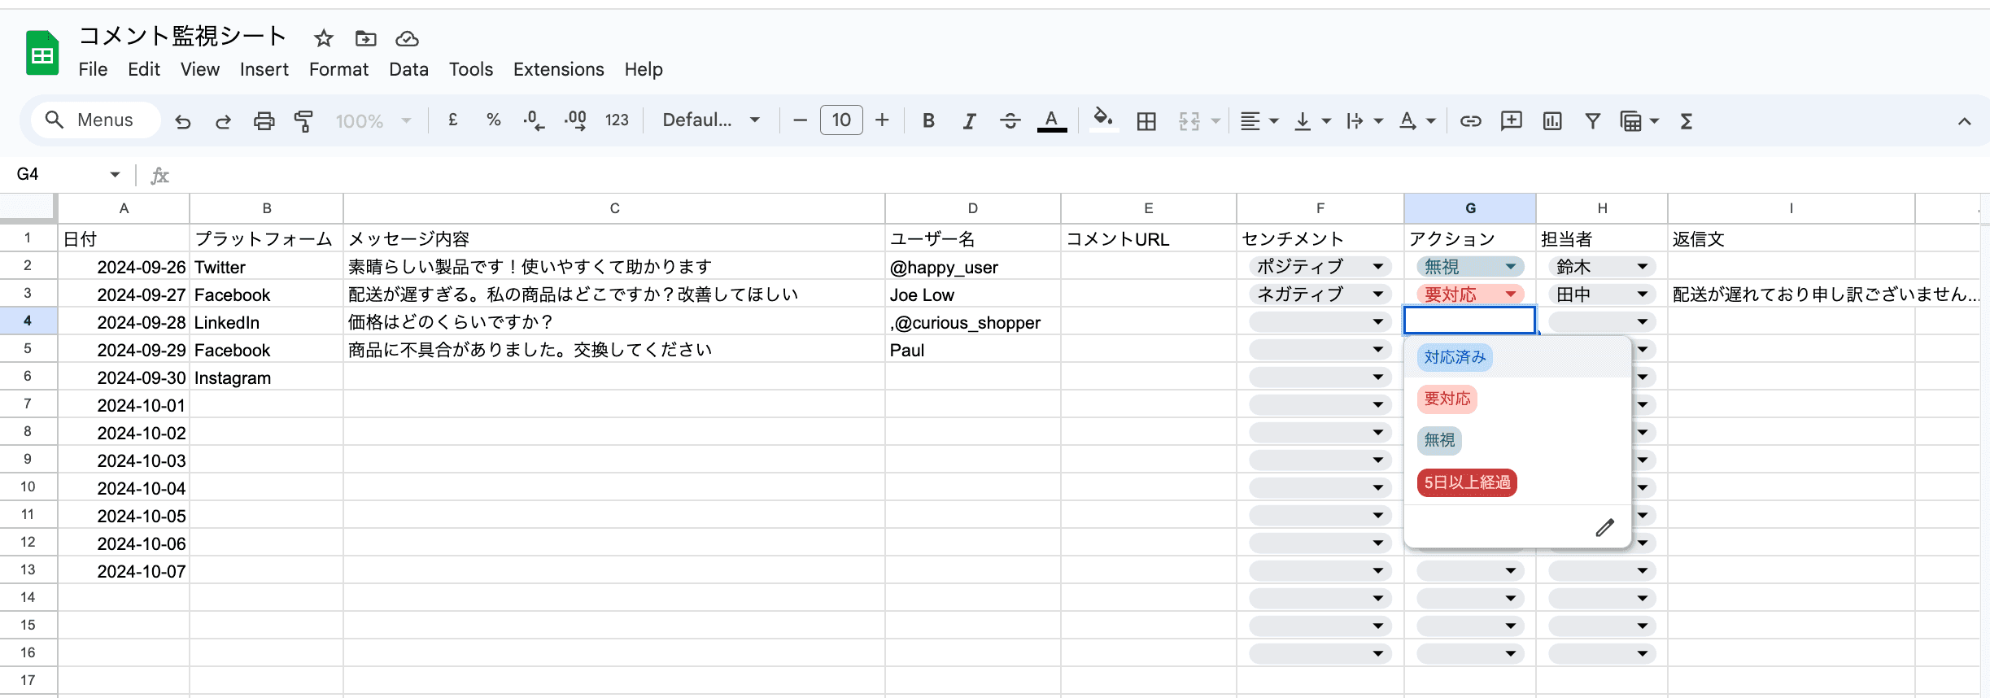The image size is (1990, 698).
Task: Expand the ポジティブ sentiment dropdown
Action: pyautogui.click(x=1377, y=267)
